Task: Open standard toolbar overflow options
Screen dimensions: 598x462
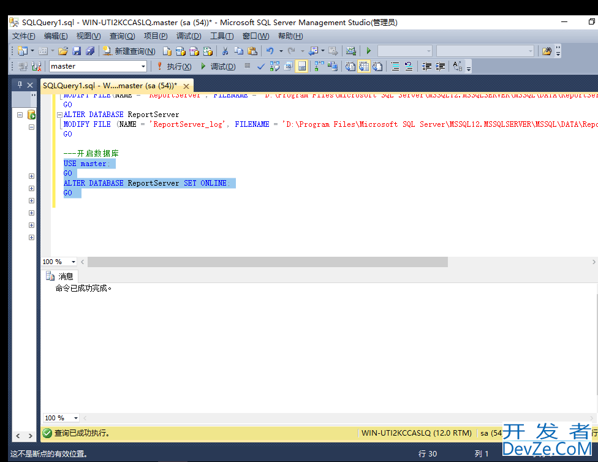Action: tap(558, 51)
